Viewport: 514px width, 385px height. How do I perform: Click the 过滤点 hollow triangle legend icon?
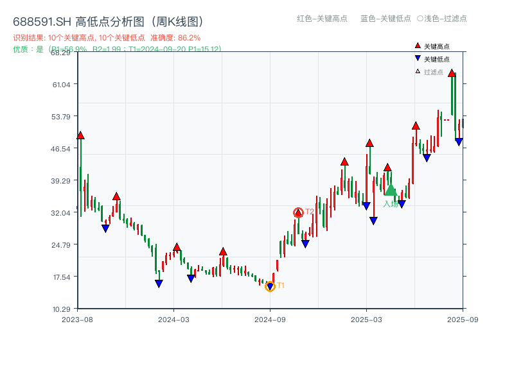pyautogui.click(x=416, y=72)
